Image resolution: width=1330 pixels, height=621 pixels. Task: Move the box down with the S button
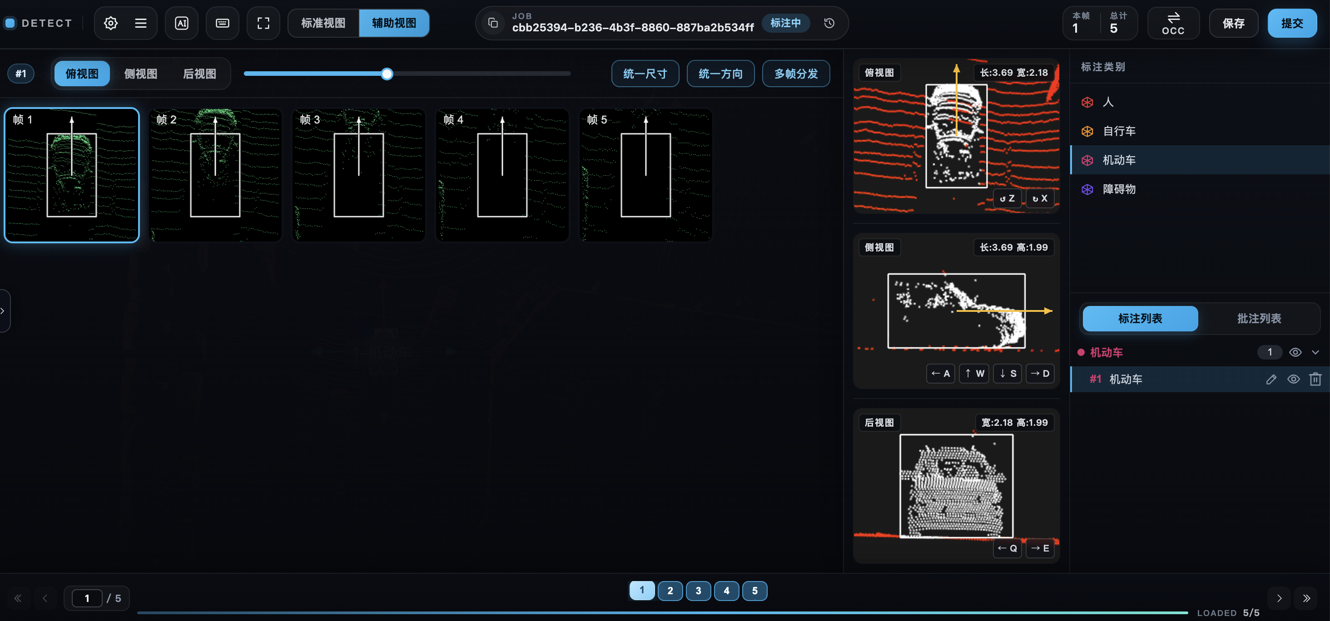coord(1007,374)
